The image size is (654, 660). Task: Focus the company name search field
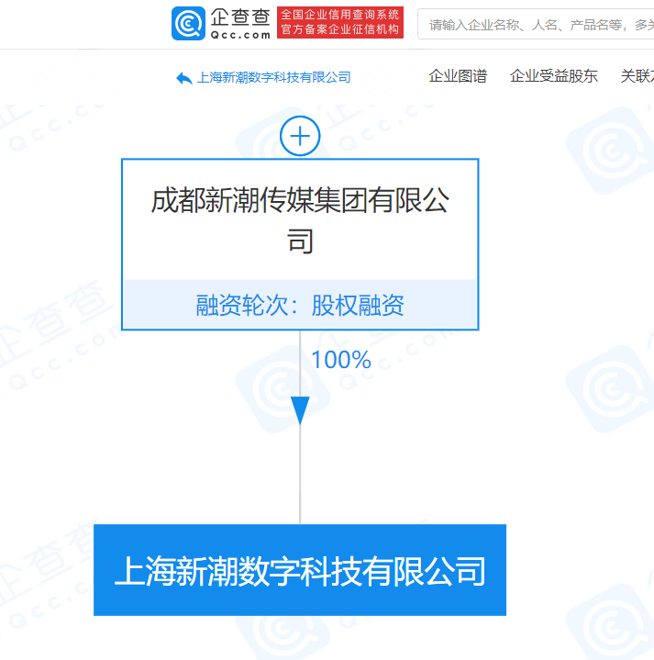click(x=536, y=25)
